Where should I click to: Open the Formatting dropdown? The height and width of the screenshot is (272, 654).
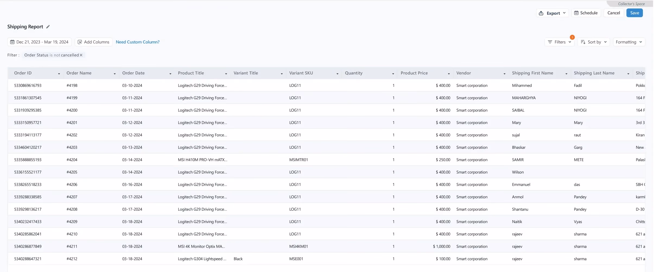(x=629, y=42)
